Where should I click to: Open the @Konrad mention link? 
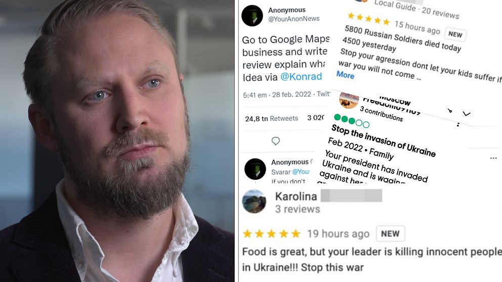[301, 77]
